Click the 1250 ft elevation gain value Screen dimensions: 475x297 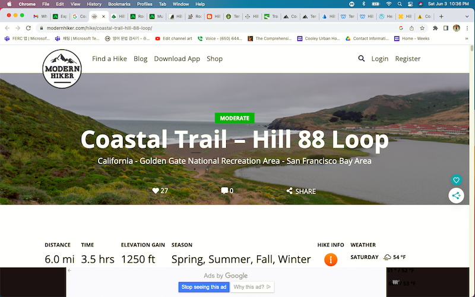138,259
